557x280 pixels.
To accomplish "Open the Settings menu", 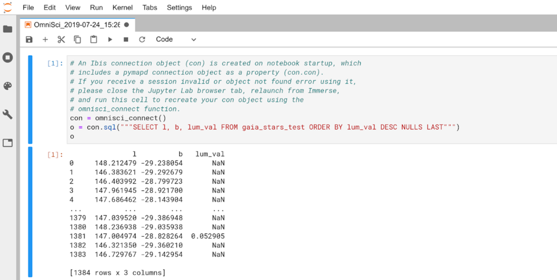I will (179, 7).
